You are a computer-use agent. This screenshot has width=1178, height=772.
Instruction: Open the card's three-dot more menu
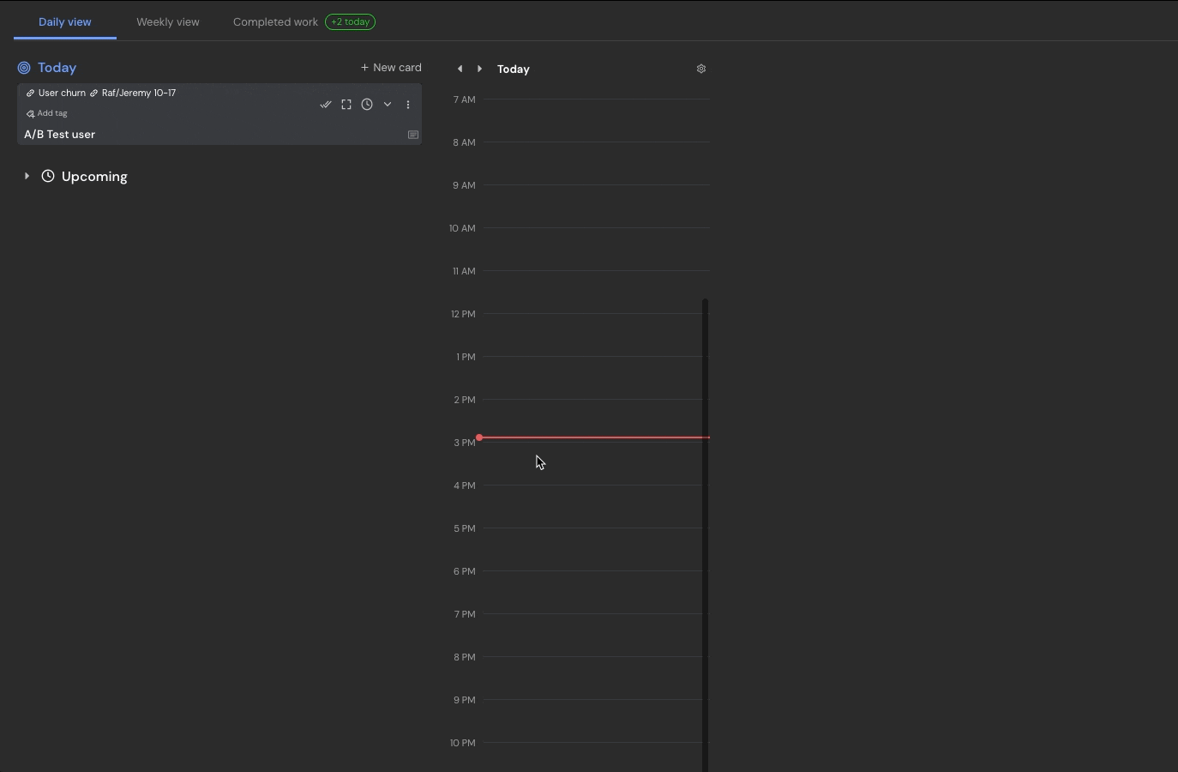click(x=408, y=105)
